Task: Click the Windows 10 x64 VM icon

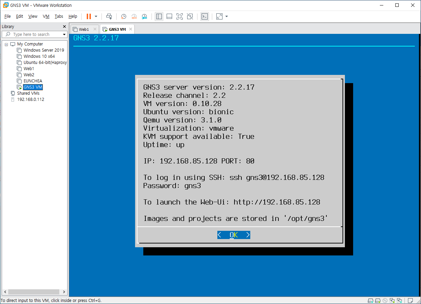Action: coord(19,56)
